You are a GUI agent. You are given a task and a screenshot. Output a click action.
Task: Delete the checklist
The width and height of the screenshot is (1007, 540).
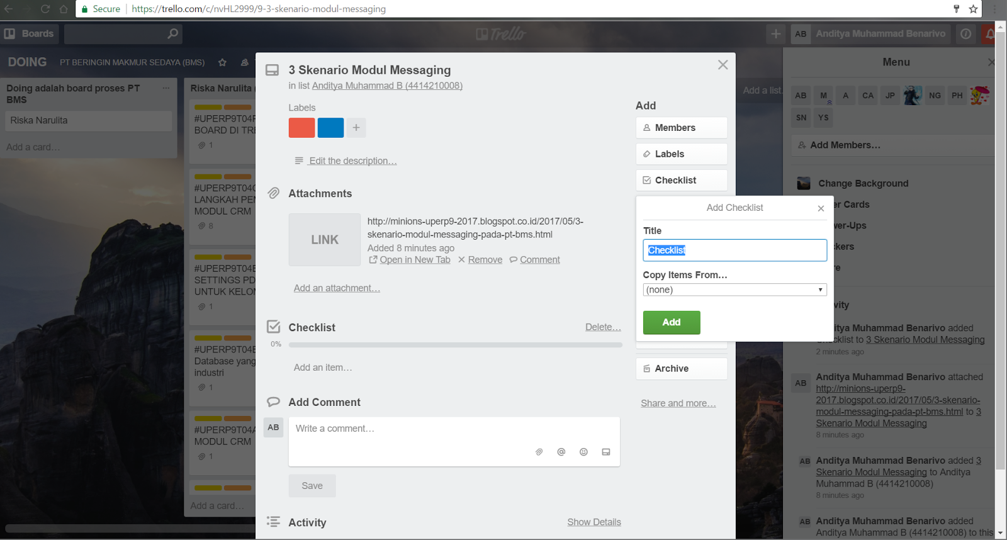coord(603,327)
